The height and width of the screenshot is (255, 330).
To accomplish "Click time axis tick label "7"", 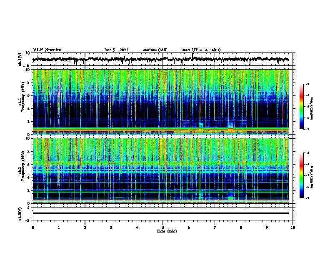I will coord(215,227).
